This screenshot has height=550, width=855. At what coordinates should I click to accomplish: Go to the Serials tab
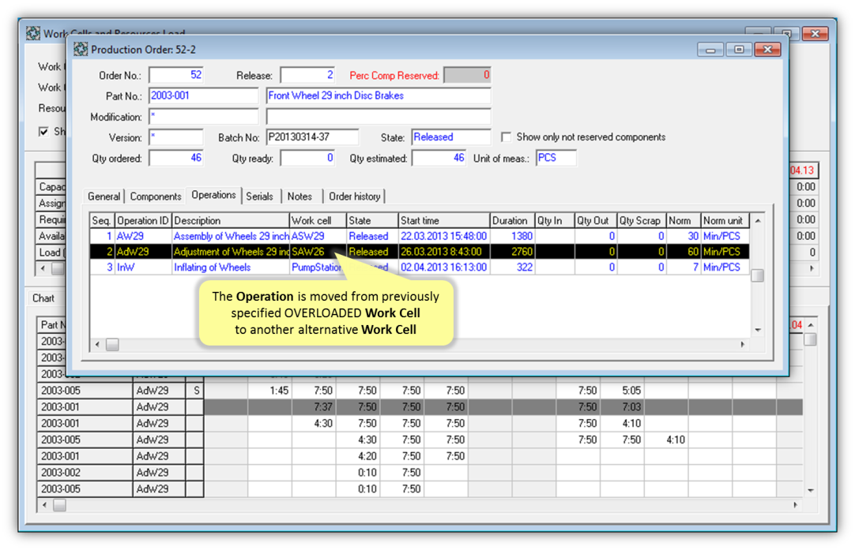[259, 196]
